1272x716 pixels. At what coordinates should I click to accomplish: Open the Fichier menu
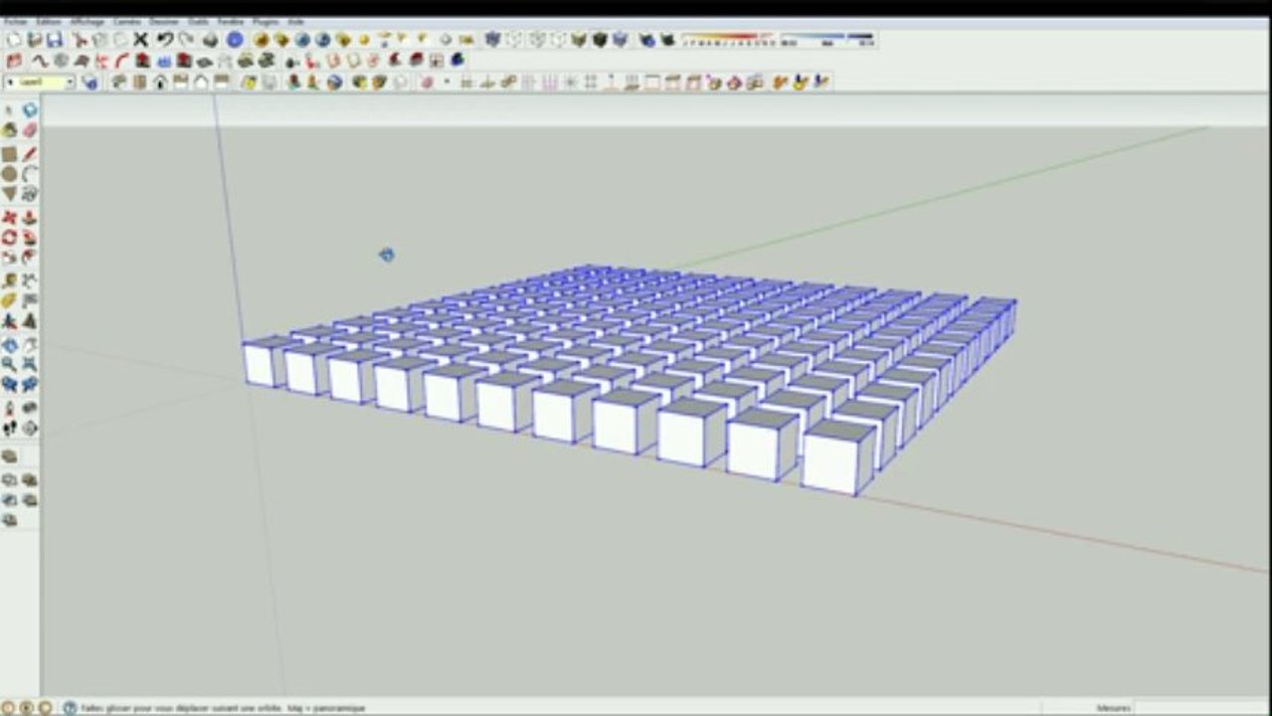[x=16, y=21]
